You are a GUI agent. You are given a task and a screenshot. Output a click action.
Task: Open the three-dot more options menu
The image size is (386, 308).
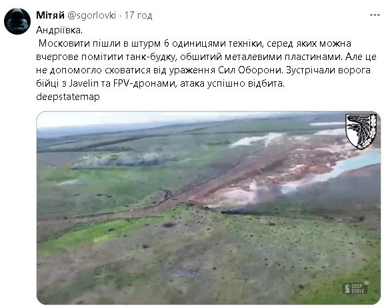tap(375, 15)
